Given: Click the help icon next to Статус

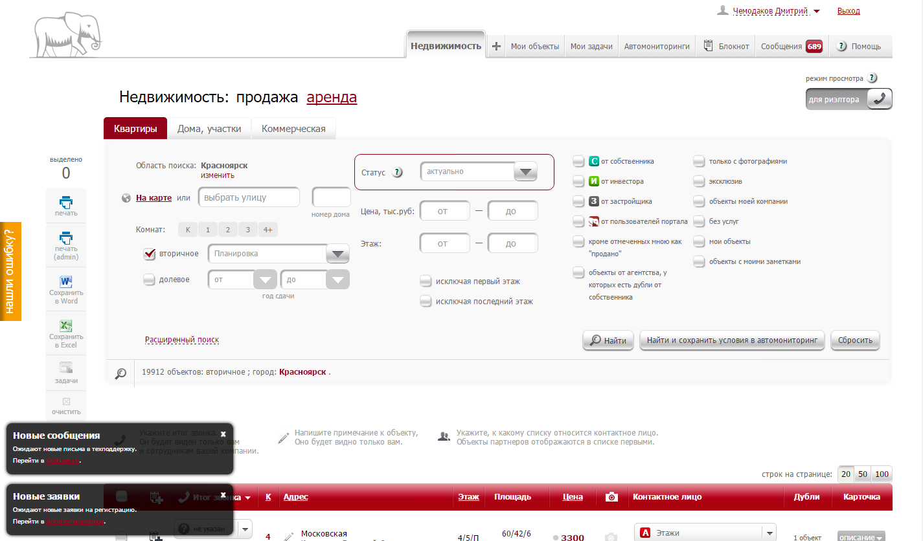Looking at the screenshot, I should coord(398,173).
